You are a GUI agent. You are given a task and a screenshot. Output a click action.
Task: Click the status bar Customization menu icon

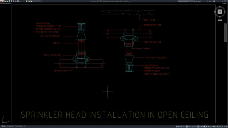tap(227, 127)
